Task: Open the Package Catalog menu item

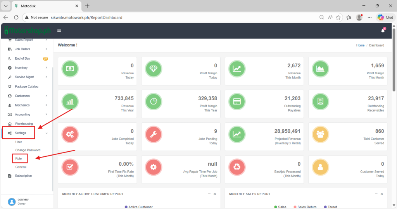Action: point(26,87)
